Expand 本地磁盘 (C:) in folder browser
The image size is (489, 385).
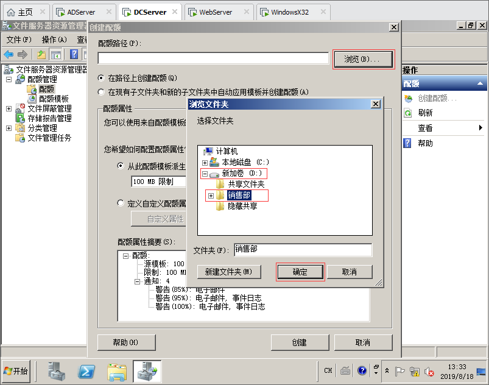click(x=205, y=163)
